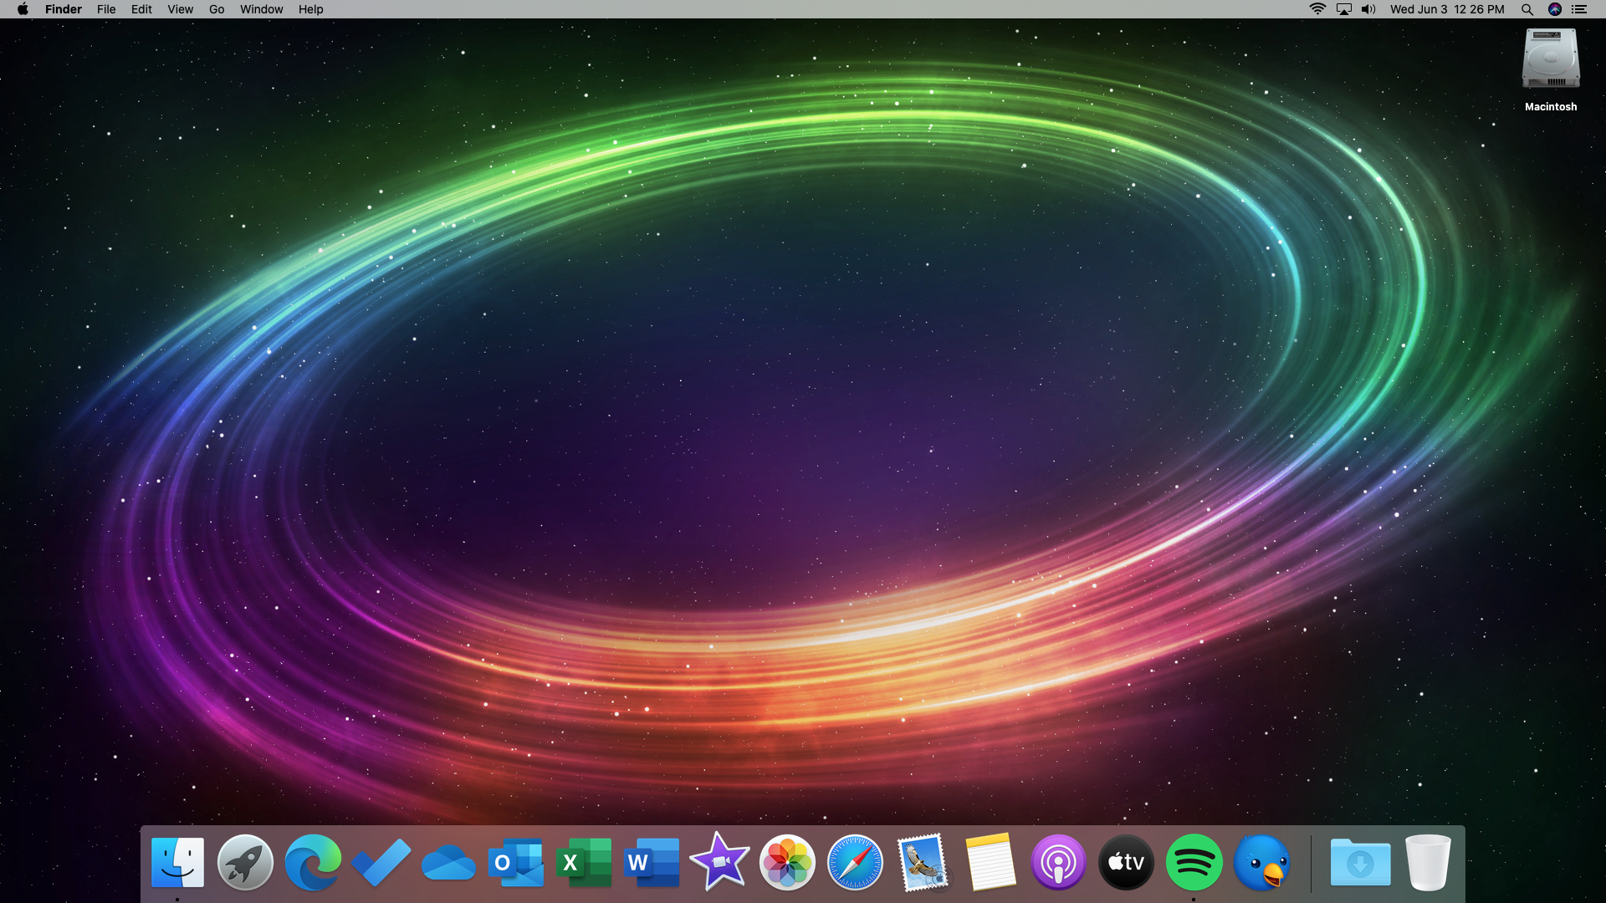The image size is (1606, 903).
Task: Open Notes app in Dock
Action: tap(990, 862)
